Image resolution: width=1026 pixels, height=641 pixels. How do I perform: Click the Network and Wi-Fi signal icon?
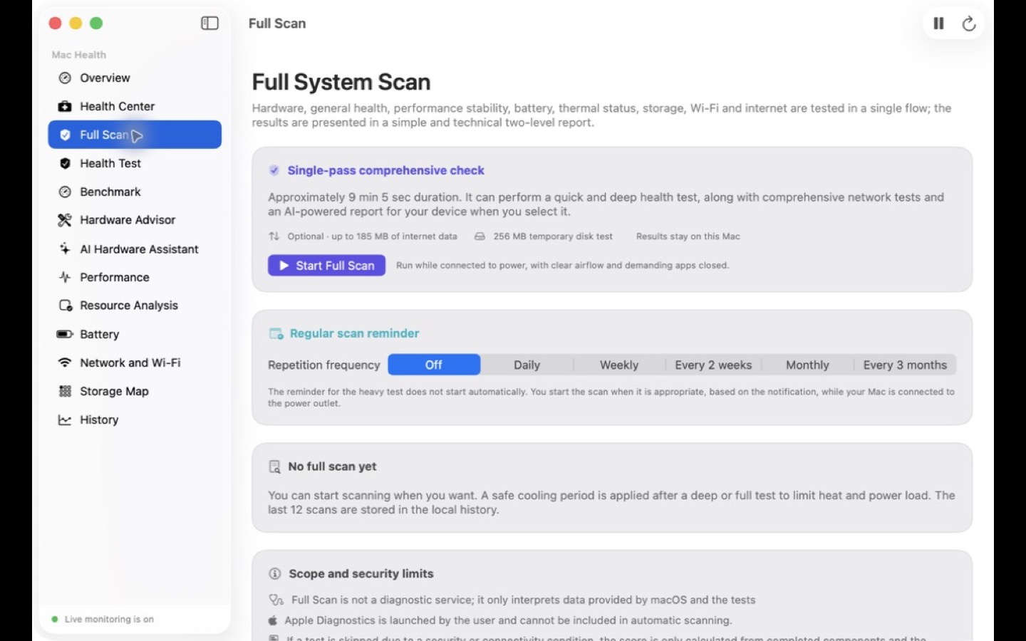(65, 363)
